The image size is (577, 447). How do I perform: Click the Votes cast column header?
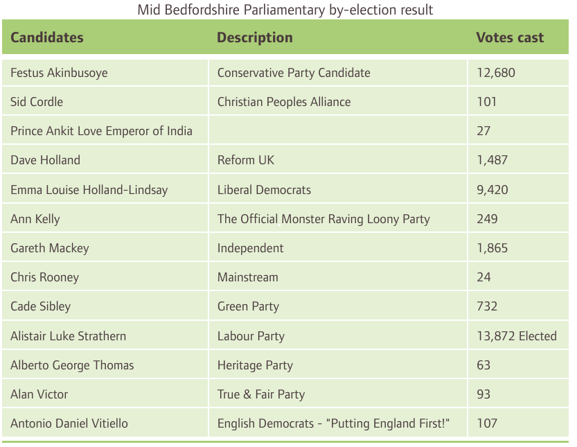[510, 37]
